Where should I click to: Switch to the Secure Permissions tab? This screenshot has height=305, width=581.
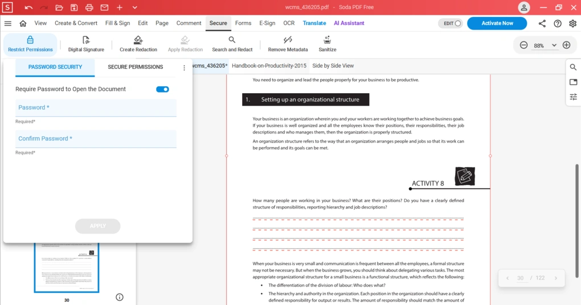[x=135, y=67]
